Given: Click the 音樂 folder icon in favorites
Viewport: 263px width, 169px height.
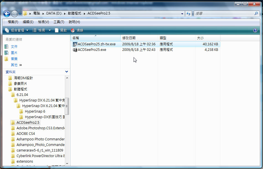Looking at the screenshot, I should coord(6,59).
